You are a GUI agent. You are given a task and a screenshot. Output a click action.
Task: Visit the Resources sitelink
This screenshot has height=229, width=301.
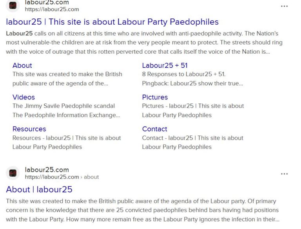tap(29, 129)
